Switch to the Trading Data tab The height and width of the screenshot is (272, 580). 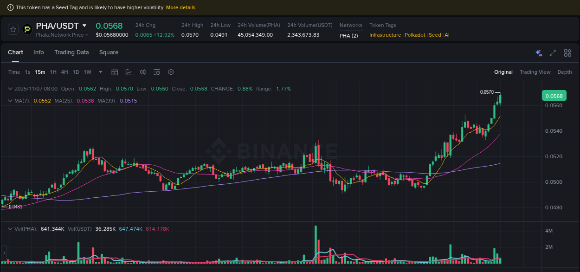[x=71, y=52]
